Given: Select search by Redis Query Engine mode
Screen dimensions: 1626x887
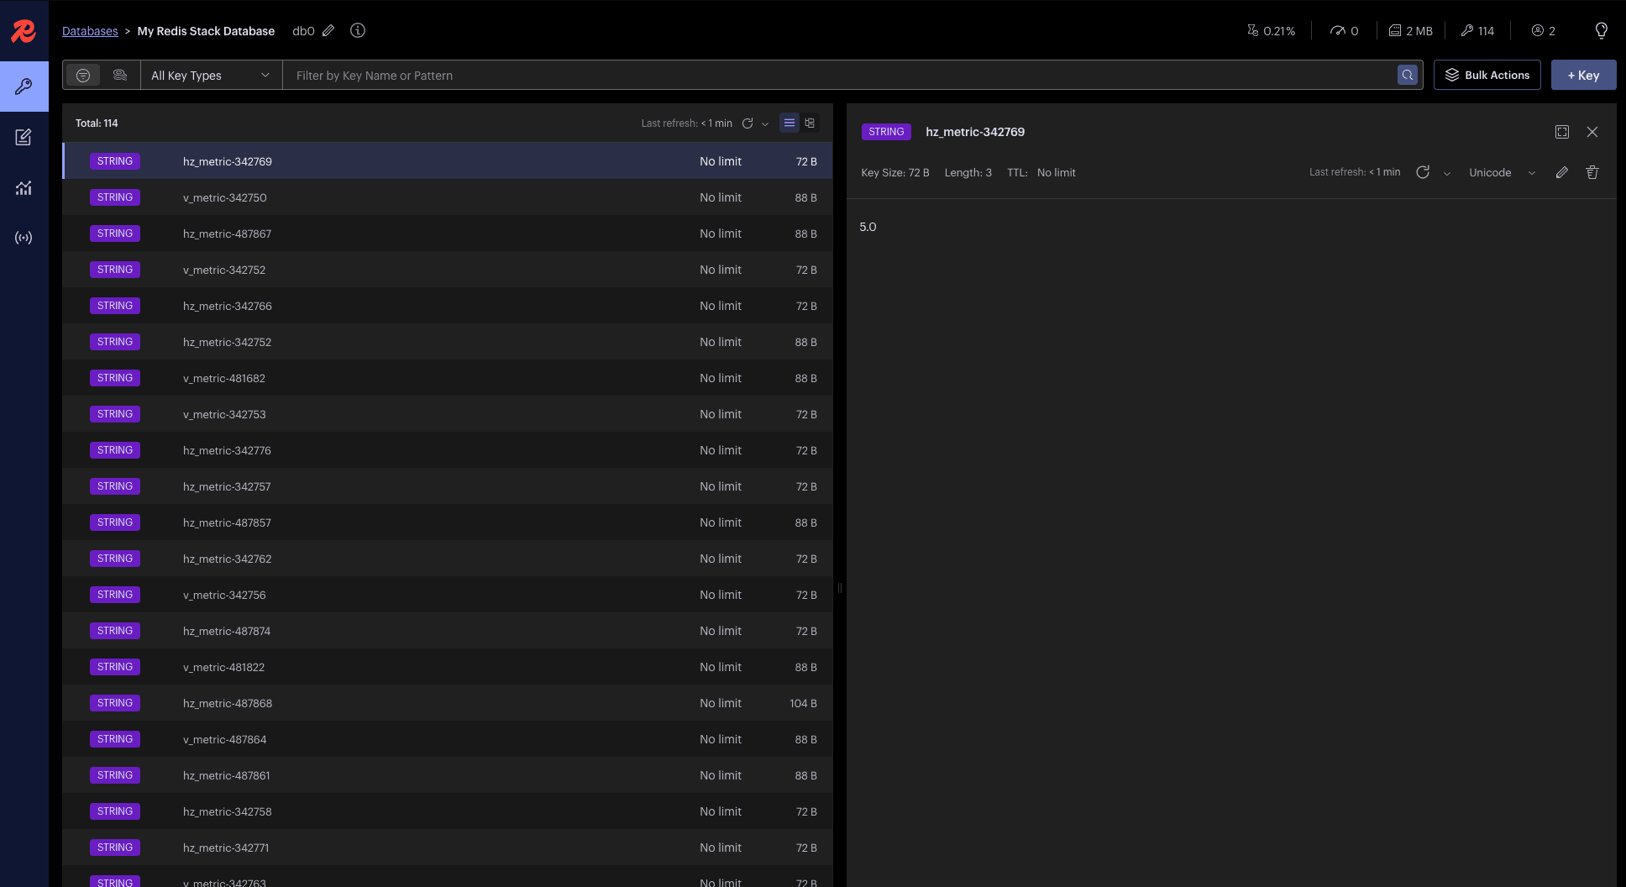Looking at the screenshot, I should (120, 76).
